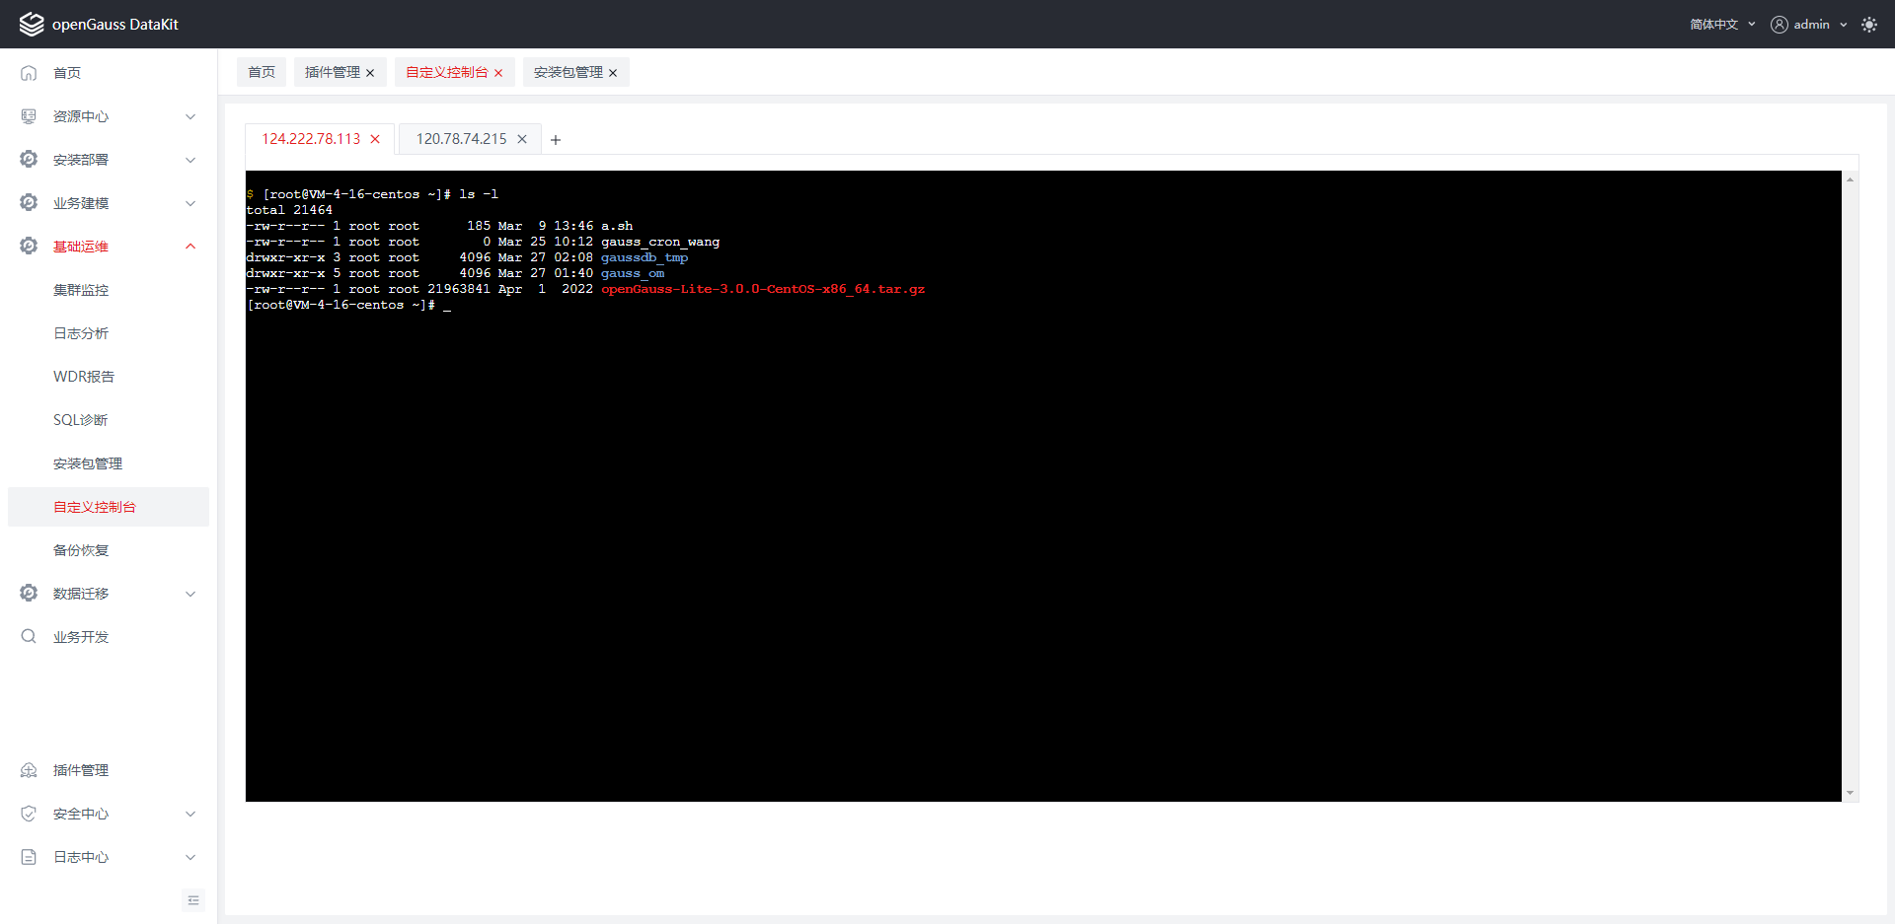
Task: Toggle sidebar collapse button at bottom
Action: pyautogui.click(x=193, y=900)
